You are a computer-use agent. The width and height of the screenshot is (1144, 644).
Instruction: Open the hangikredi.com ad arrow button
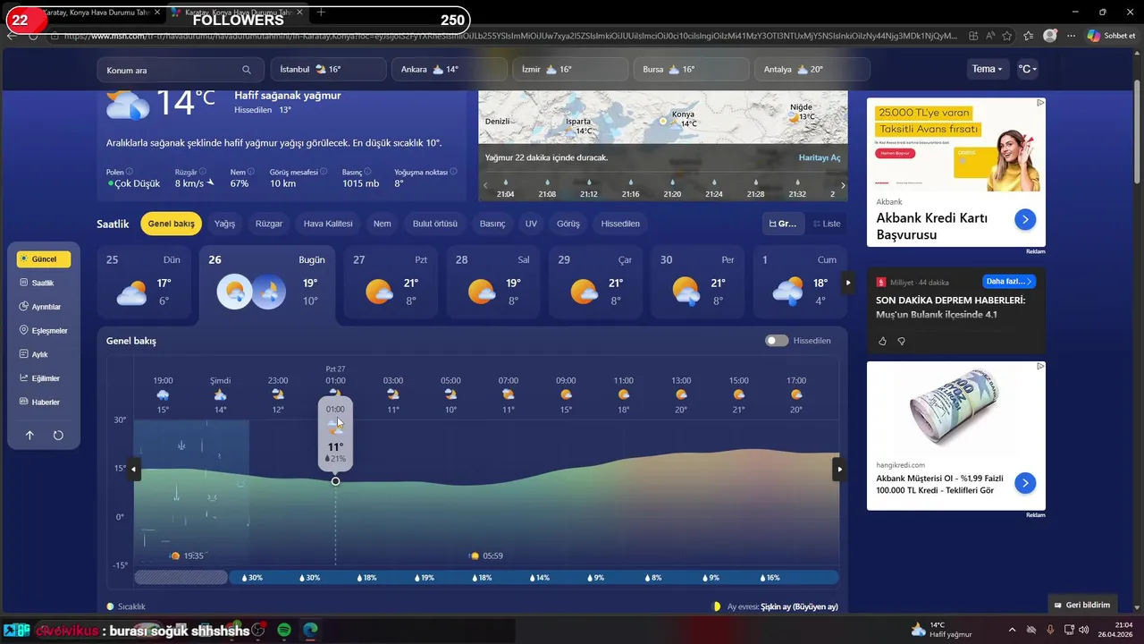1025,483
